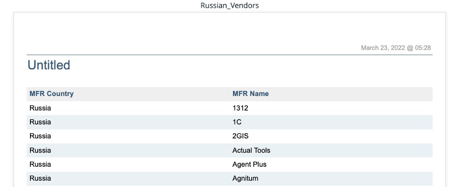Click the Actual Tools manufacturer entry
Image resolution: width=467 pixels, height=187 pixels.
(252, 150)
